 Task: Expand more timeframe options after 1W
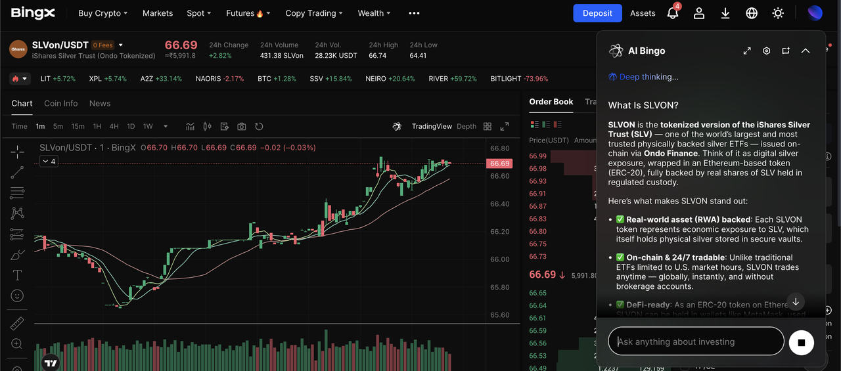click(166, 126)
